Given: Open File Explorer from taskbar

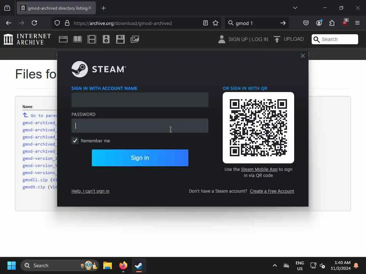Looking at the screenshot, I should click(108, 265).
